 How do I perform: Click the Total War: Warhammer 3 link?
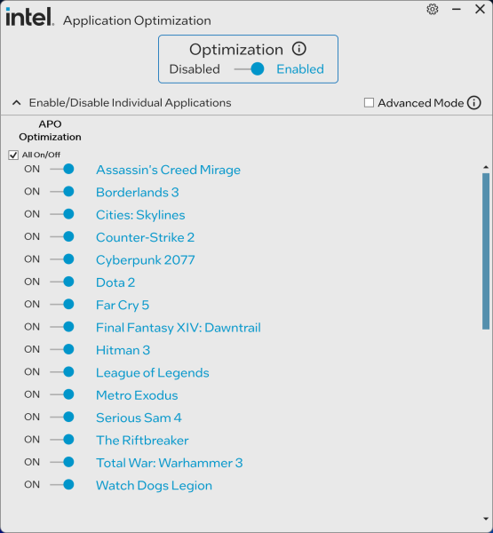click(170, 463)
